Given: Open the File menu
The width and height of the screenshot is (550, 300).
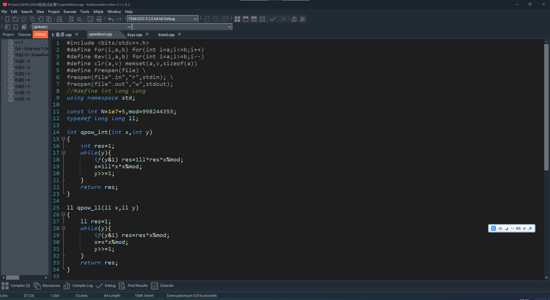Looking at the screenshot, I should [x=4, y=12].
